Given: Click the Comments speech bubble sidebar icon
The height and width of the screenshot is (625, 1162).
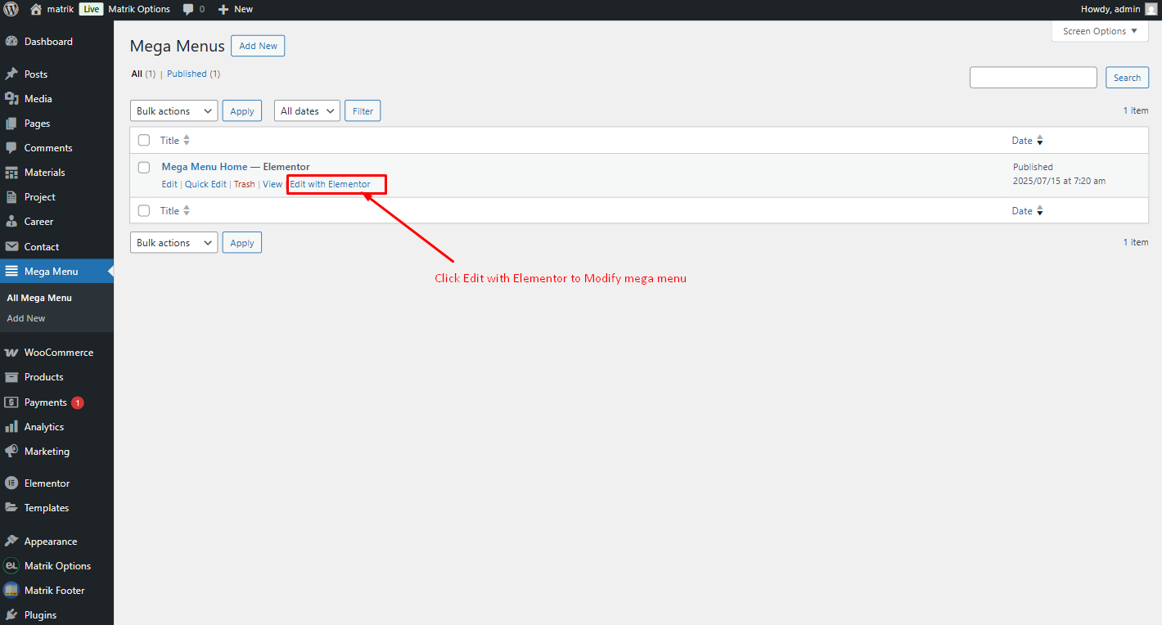Looking at the screenshot, I should [x=11, y=148].
